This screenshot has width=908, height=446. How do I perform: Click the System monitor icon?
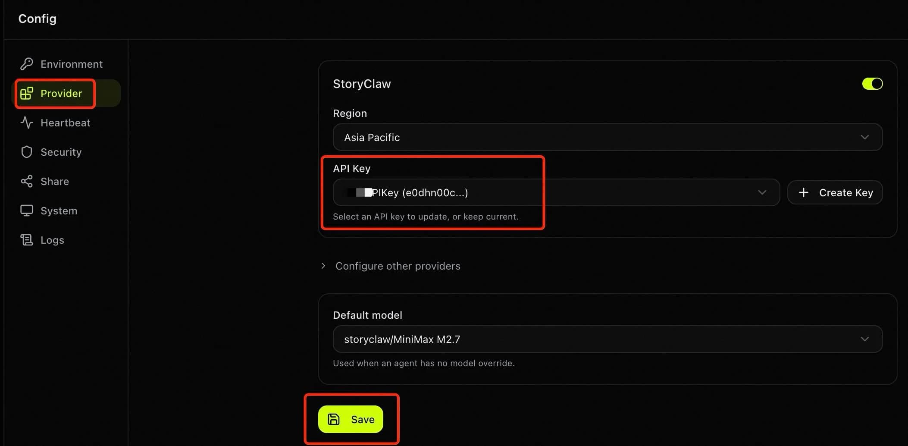pos(27,210)
